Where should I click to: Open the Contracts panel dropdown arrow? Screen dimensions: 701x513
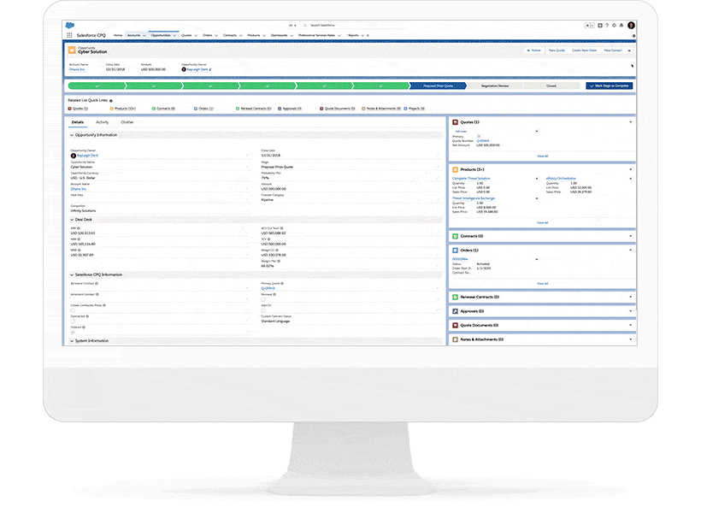tap(631, 235)
